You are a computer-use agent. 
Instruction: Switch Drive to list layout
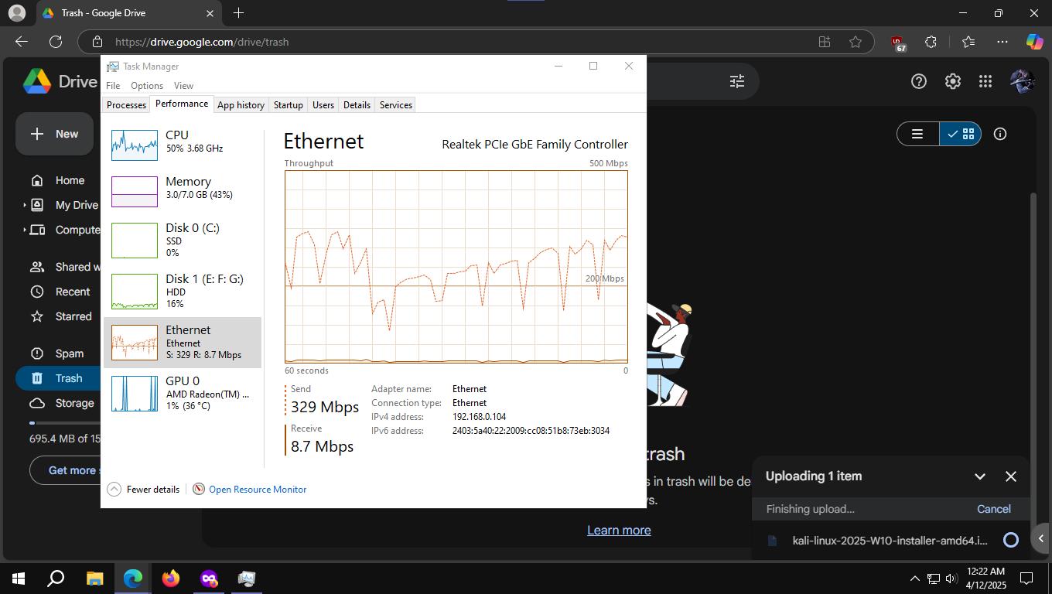(918, 134)
